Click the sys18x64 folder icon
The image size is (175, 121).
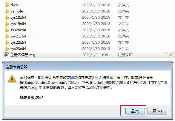coord(7,17)
